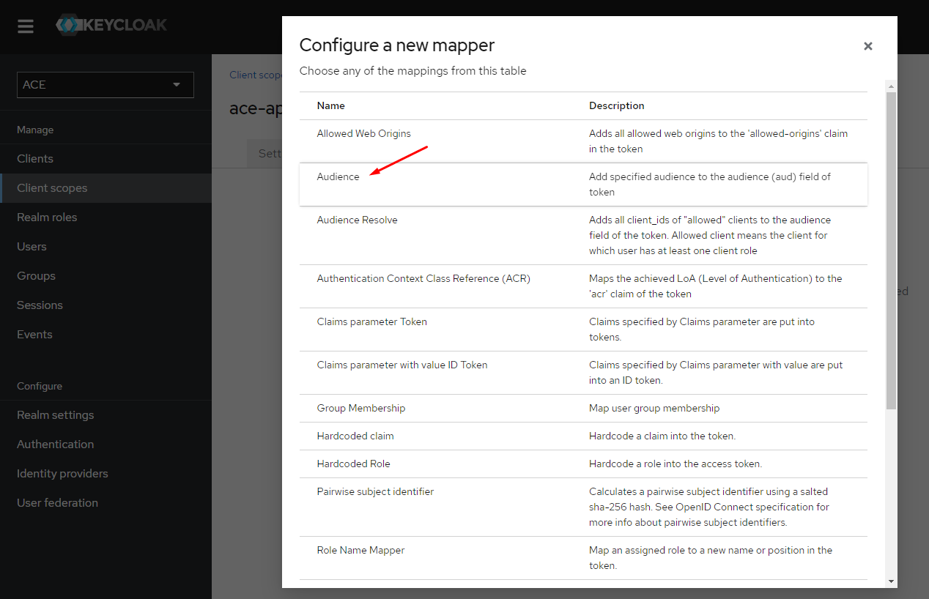Select the Role Name Mapper entry
The image size is (929, 599).
click(x=360, y=550)
